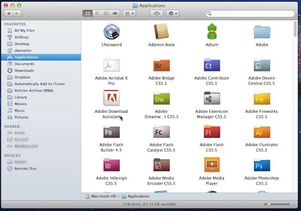Select Adobe Bridge CS5.1 folder icon
The height and width of the screenshot is (211, 301).
(161, 65)
